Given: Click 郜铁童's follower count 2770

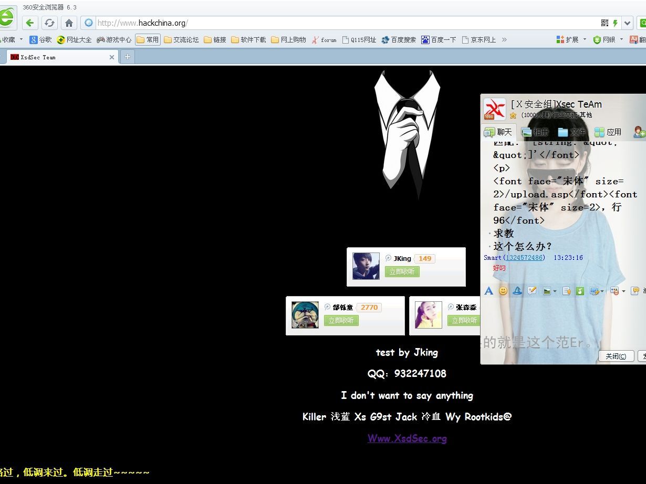Looking at the screenshot, I should pyautogui.click(x=369, y=307).
